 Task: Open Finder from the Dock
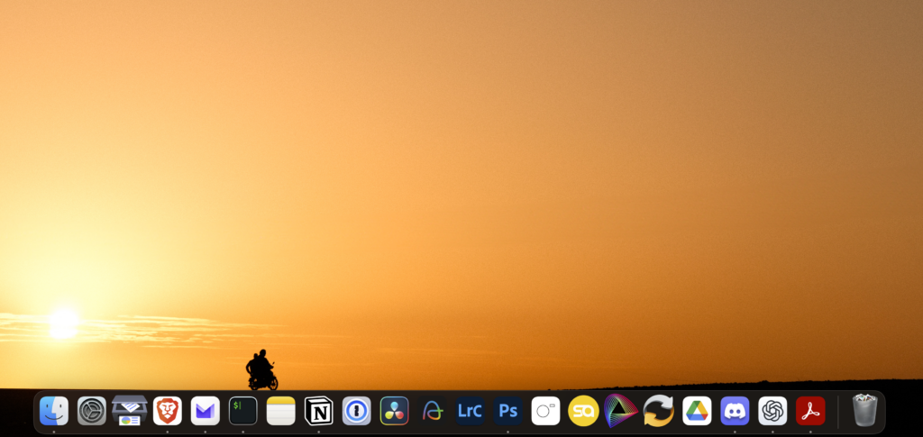(53, 411)
